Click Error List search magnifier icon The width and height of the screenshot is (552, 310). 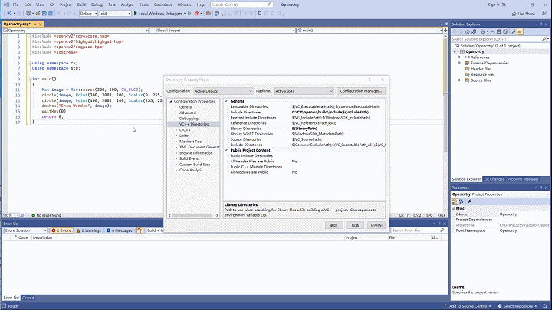click(442, 230)
